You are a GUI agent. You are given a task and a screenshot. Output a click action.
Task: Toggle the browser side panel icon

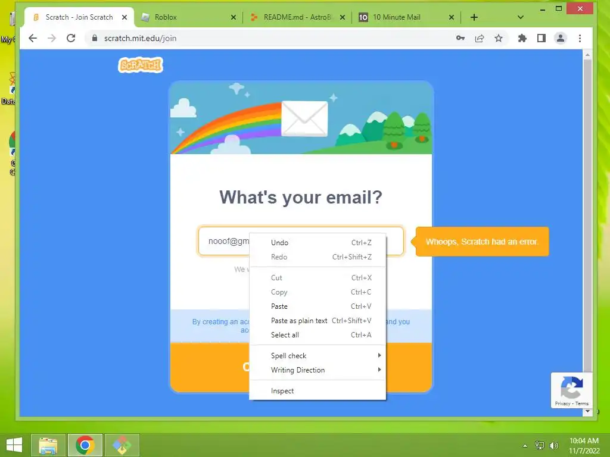pyautogui.click(x=541, y=38)
